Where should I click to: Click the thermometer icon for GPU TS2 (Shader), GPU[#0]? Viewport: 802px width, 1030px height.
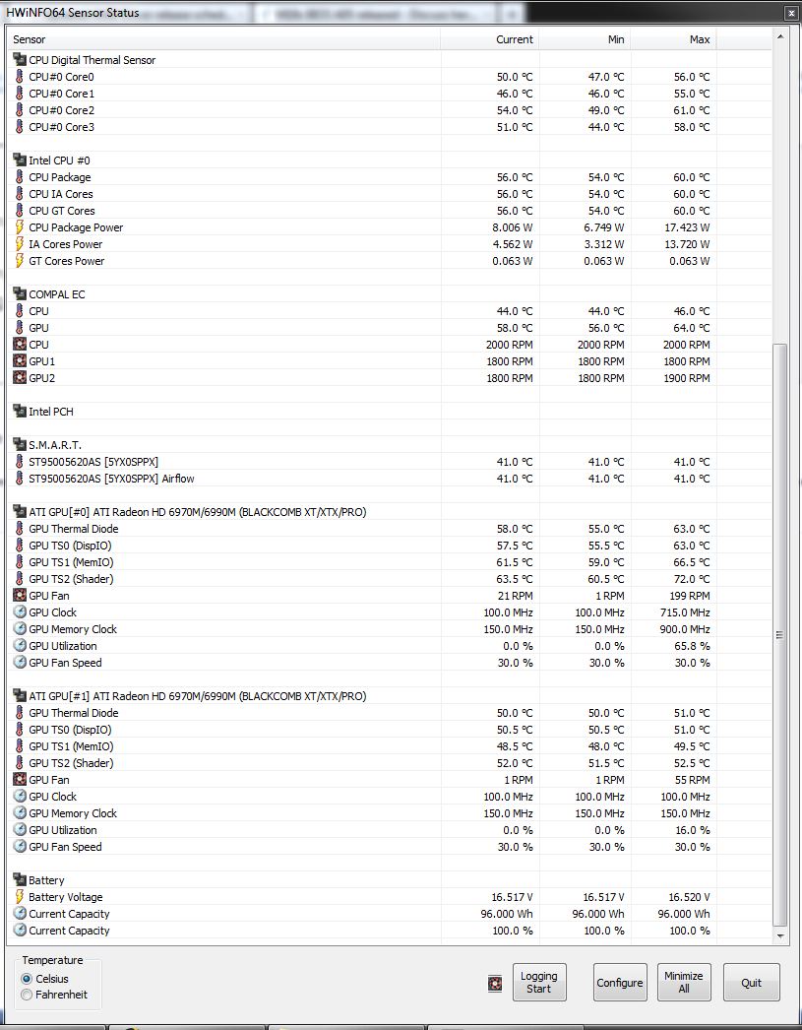pyautogui.click(x=20, y=579)
